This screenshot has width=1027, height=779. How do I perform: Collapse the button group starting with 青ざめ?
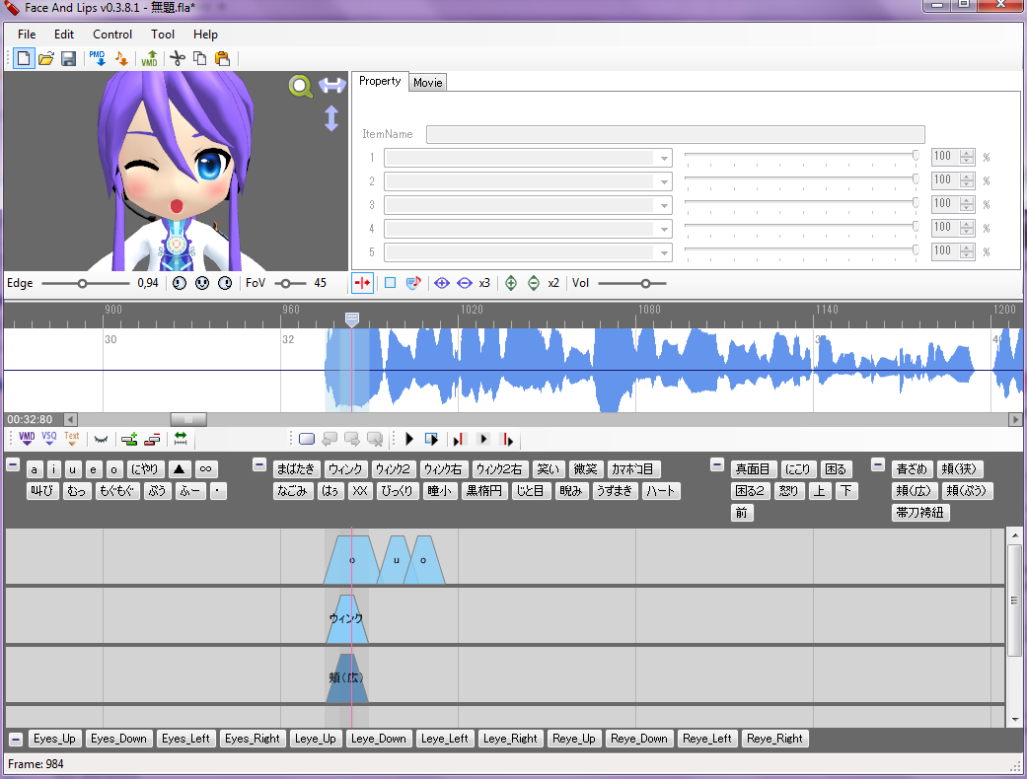pyautogui.click(x=878, y=465)
